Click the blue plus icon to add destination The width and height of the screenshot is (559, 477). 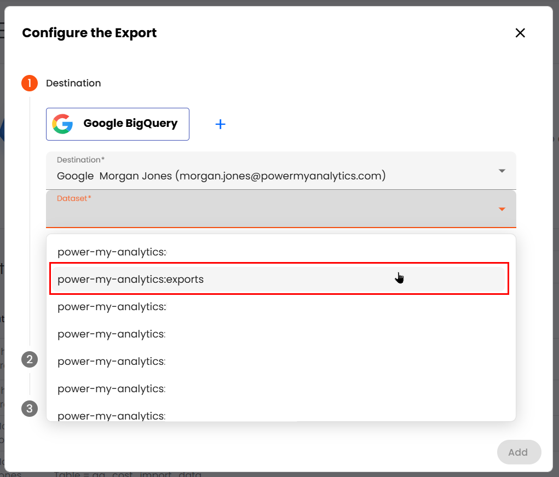220,124
